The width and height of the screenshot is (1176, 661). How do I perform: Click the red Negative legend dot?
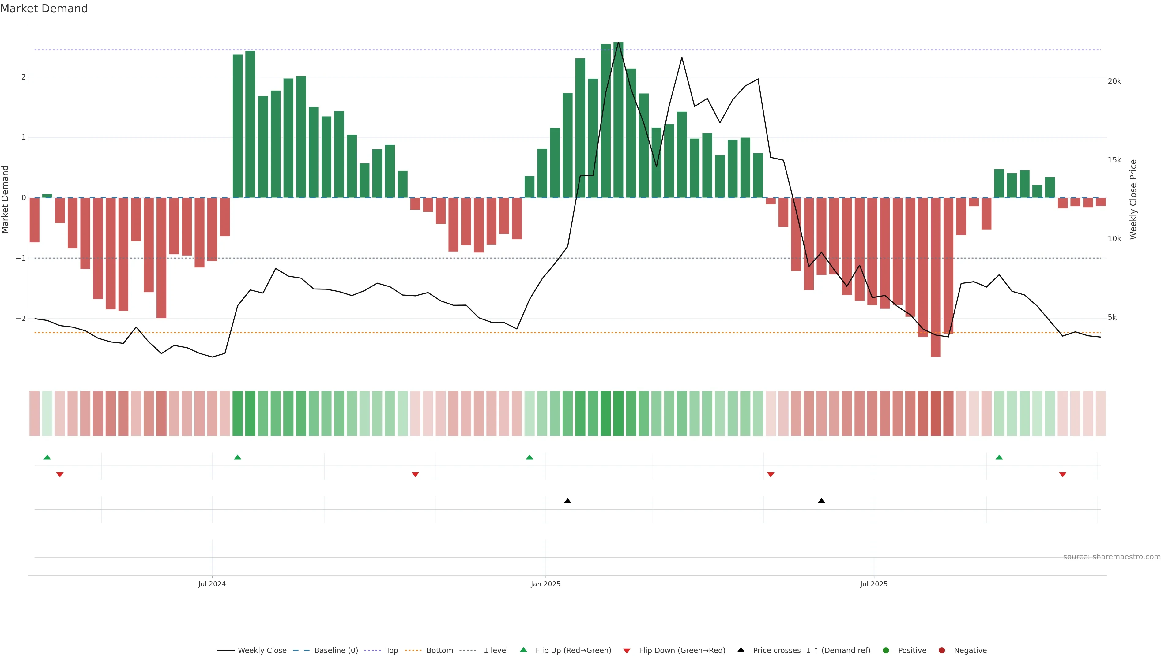coord(942,650)
